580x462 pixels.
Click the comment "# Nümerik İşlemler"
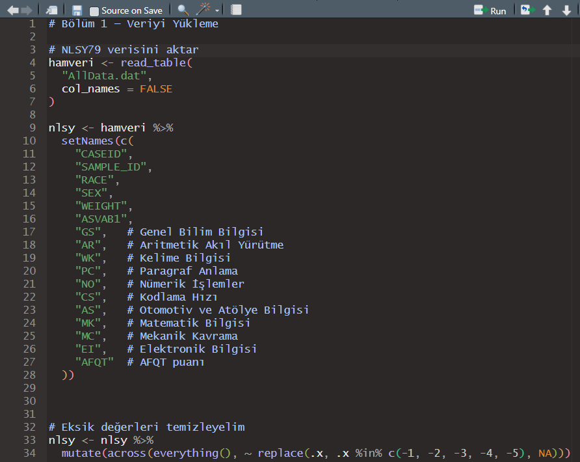click(x=185, y=284)
